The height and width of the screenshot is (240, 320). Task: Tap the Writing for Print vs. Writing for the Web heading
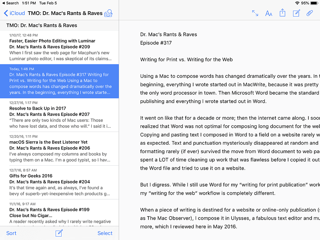(x=186, y=60)
